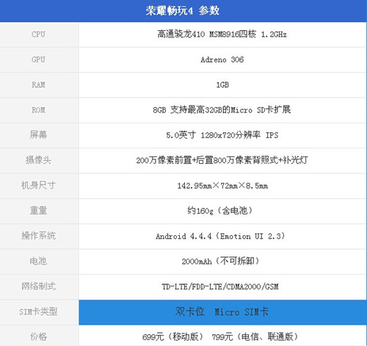The image size is (367, 346).
Task: Click the 8GB Micro SD expansion text
Action: [222, 109]
